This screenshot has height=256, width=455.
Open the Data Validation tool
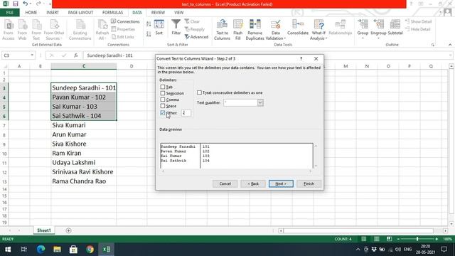275,30
